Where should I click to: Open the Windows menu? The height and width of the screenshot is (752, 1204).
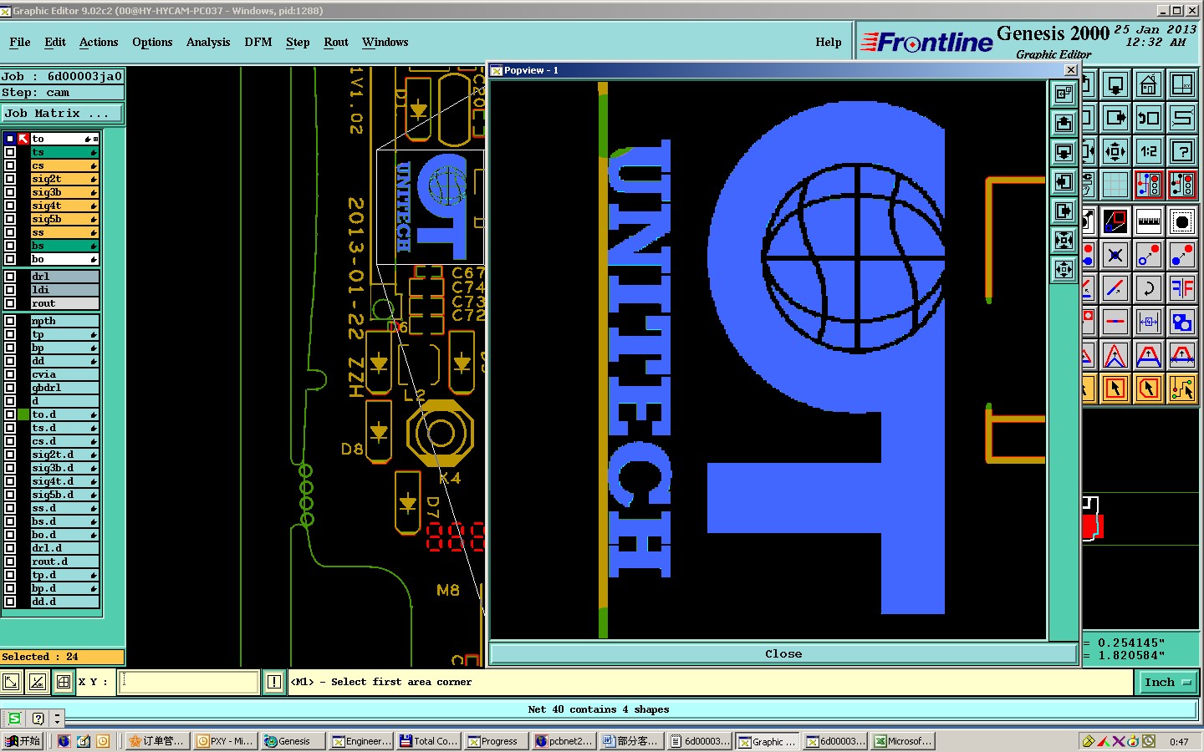[385, 42]
